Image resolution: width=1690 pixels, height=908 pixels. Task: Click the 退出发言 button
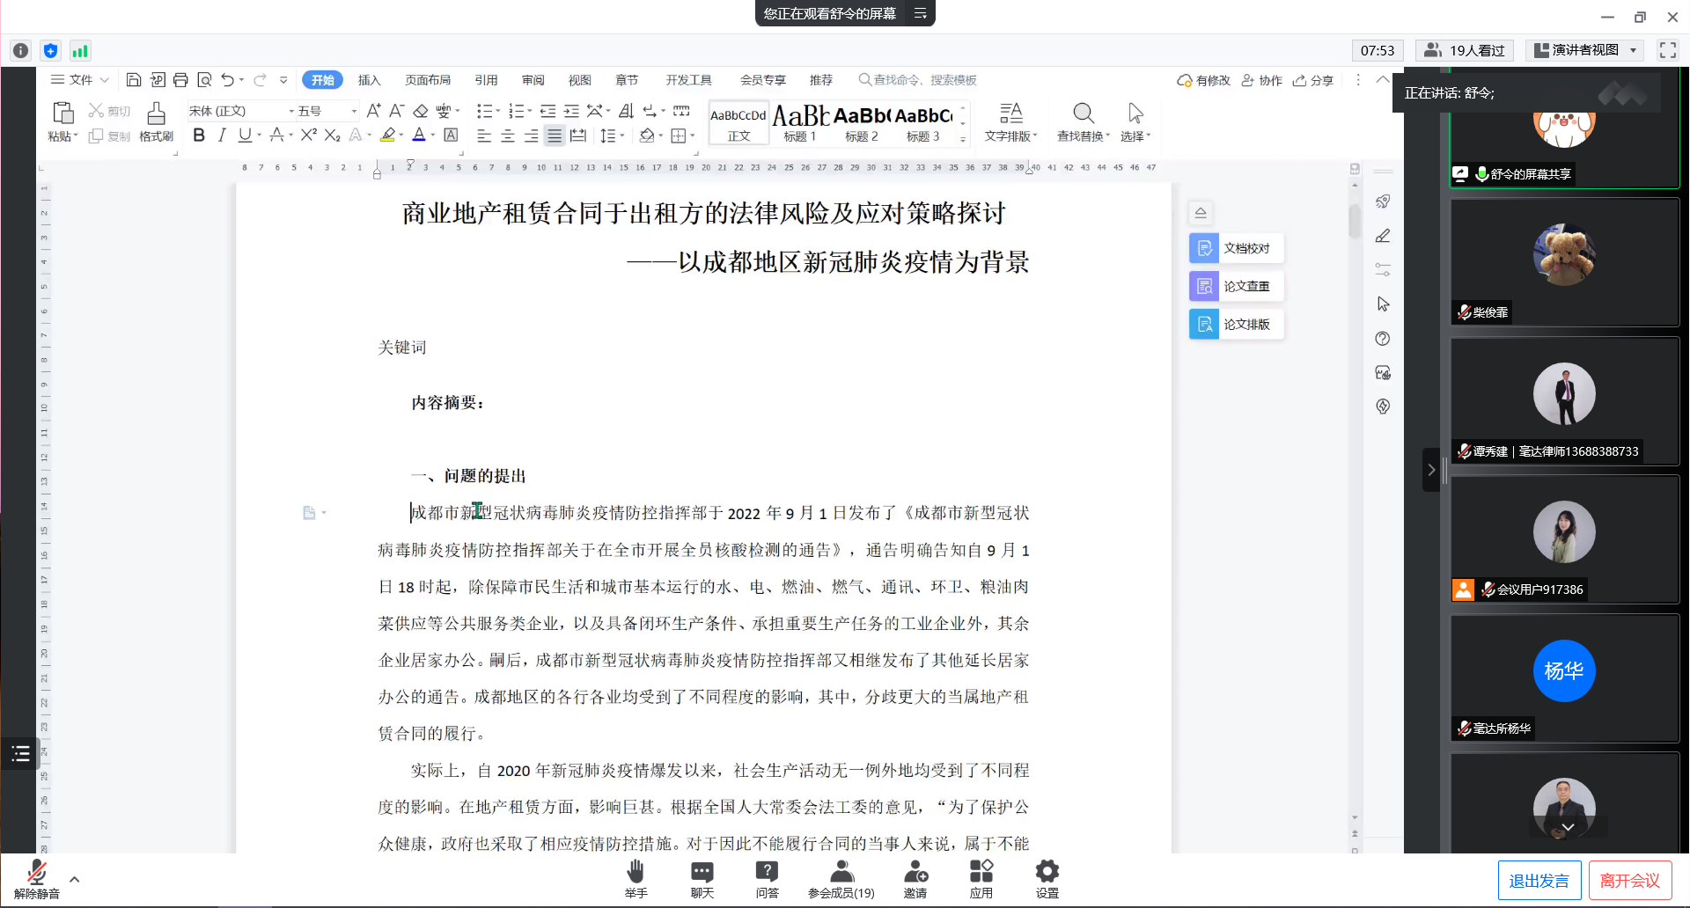(1539, 881)
